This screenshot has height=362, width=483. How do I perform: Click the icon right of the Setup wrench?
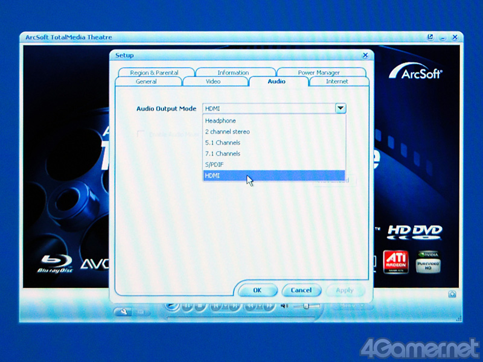point(141,311)
